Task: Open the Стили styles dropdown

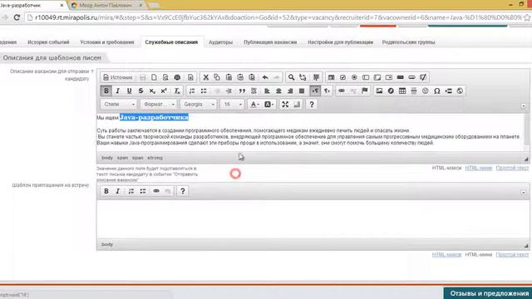Action: pos(119,105)
